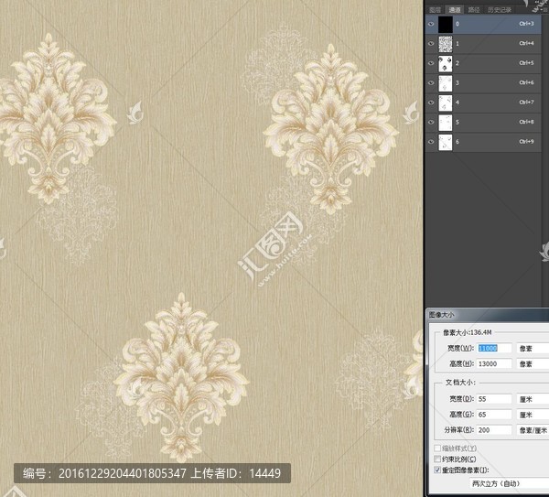Click shortcut text Ctrl+5 on channel 2
This screenshot has height=497, width=549.
[526, 62]
